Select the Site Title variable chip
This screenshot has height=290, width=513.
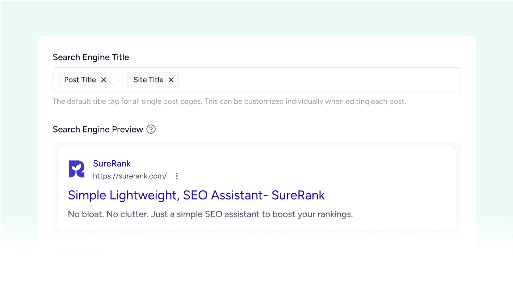148,80
